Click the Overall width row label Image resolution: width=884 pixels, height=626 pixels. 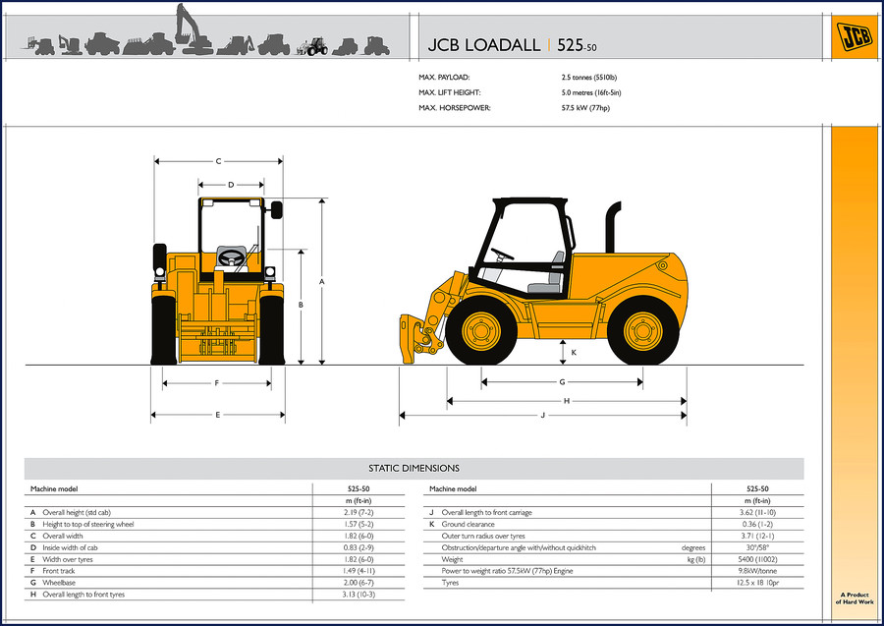(63, 536)
